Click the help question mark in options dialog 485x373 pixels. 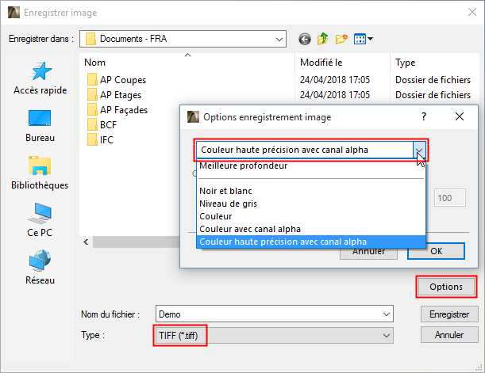point(424,116)
